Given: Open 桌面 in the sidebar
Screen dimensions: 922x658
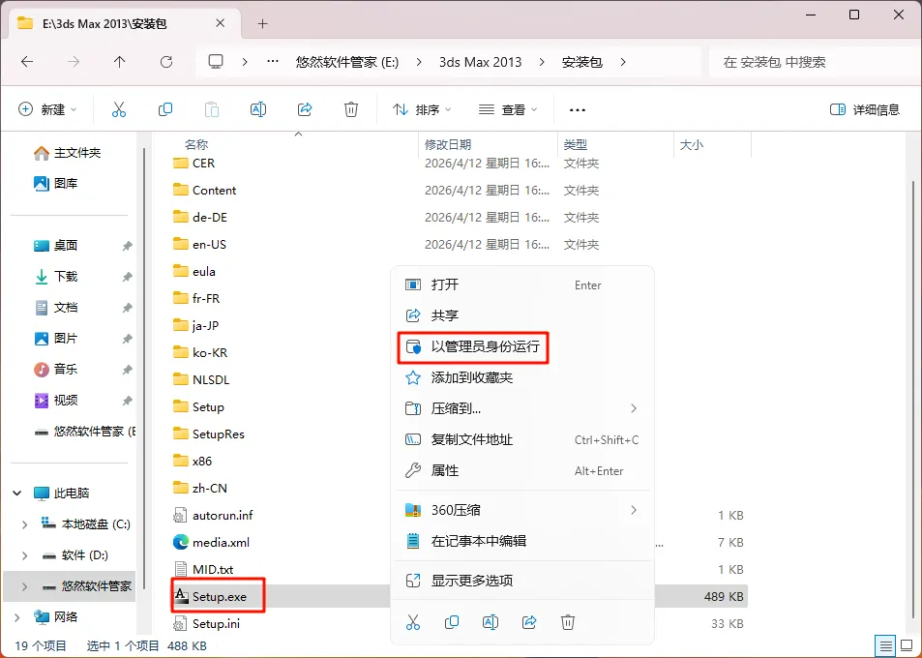Looking at the screenshot, I should coord(56,245).
